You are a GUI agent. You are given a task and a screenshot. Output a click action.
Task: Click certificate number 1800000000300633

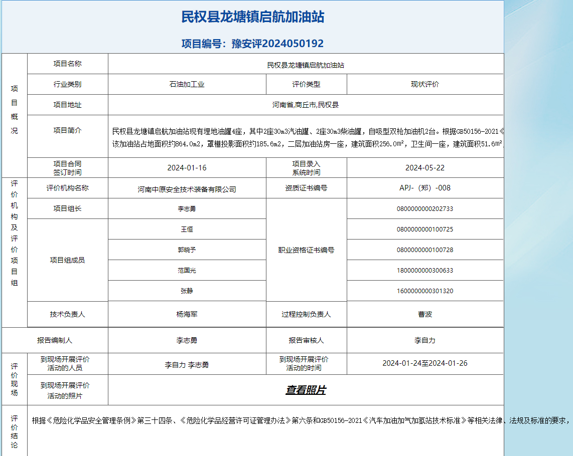pyautogui.click(x=424, y=271)
